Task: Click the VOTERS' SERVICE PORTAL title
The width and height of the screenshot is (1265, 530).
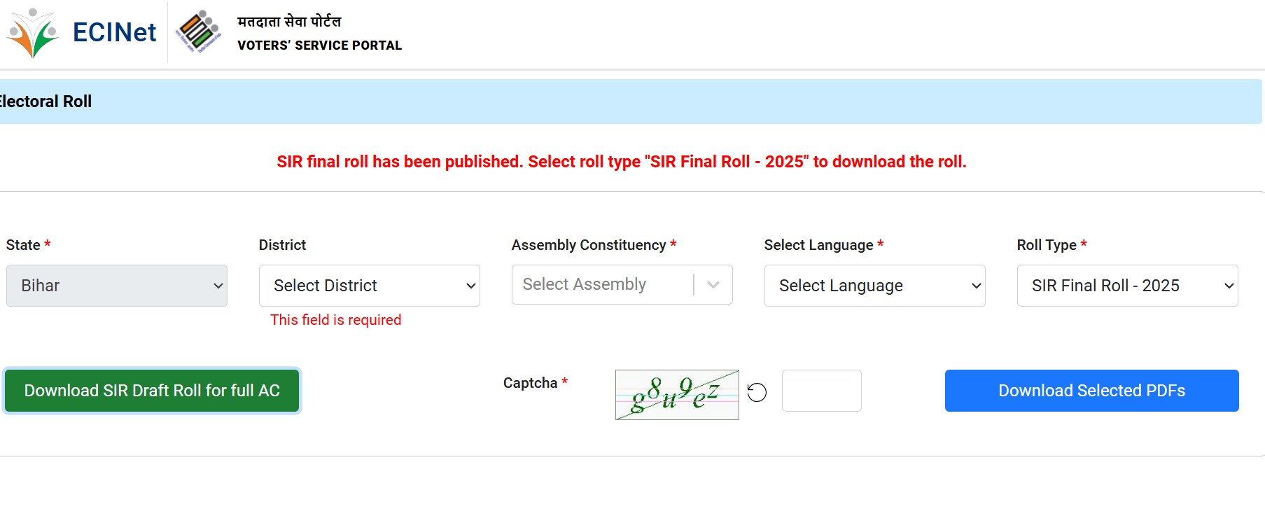Action: pos(319,46)
